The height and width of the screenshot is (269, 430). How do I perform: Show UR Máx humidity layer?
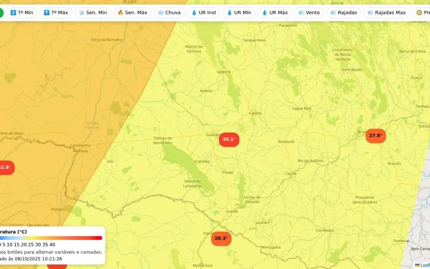pos(275,13)
